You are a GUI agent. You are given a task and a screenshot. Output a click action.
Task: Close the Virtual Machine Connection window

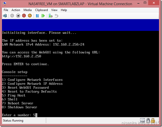(x=154, y=3)
